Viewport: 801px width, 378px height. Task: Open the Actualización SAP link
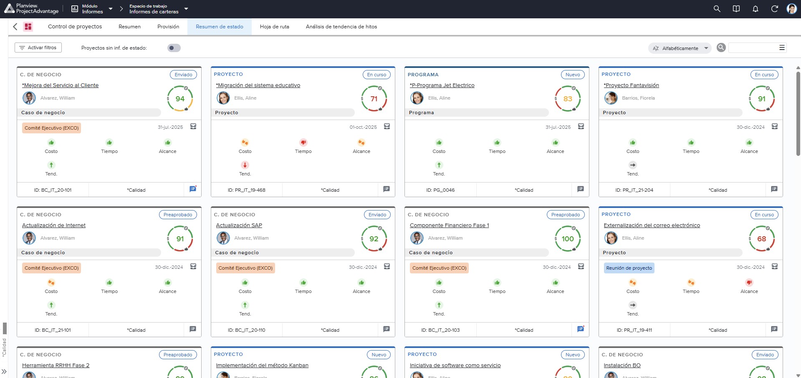pos(239,225)
